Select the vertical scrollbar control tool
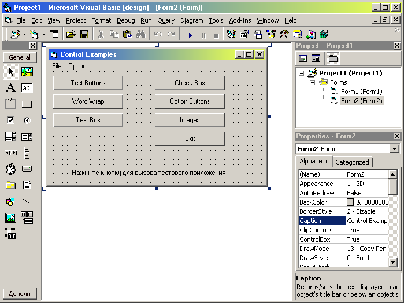Viewport: 404px width, 303px height. click(27, 153)
